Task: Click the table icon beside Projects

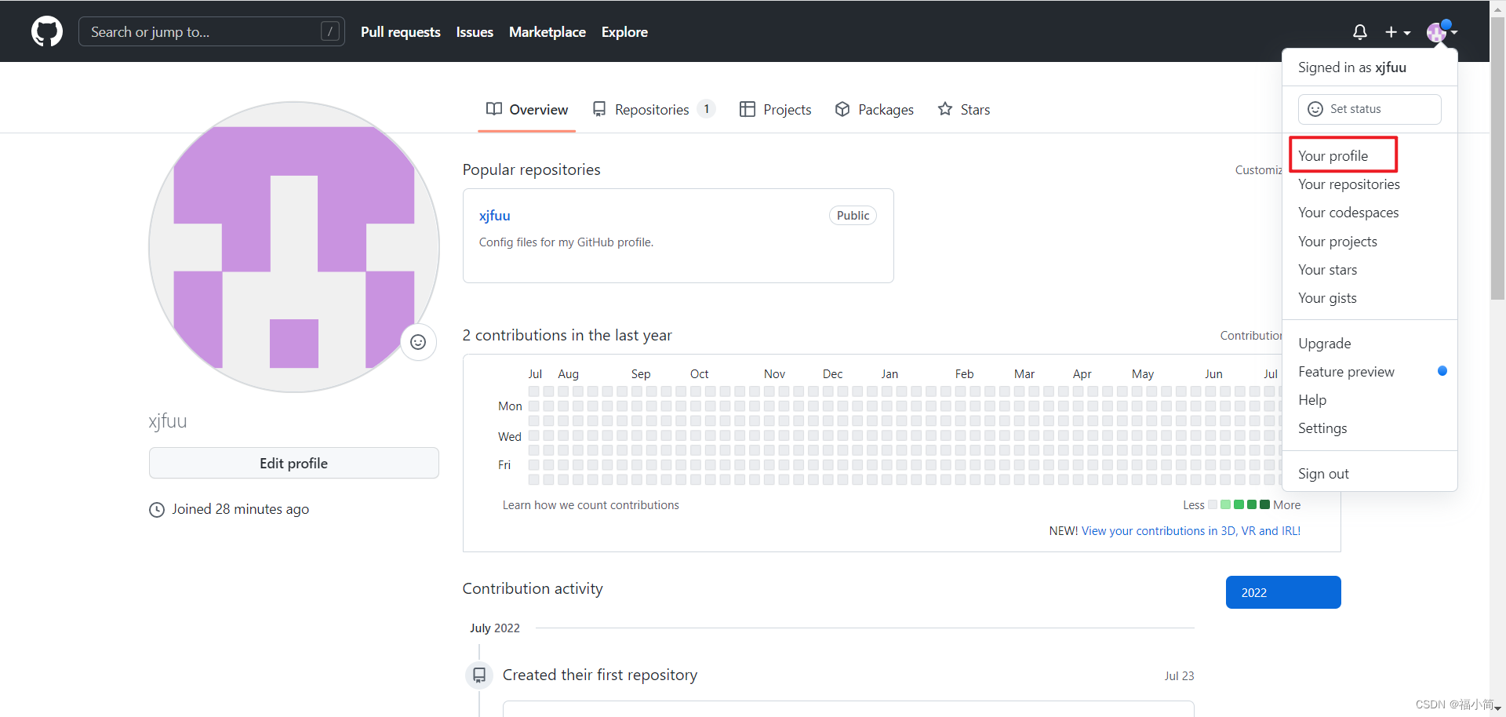Action: [x=748, y=109]
